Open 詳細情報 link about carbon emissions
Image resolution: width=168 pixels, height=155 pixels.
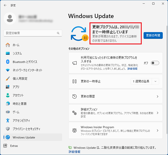[75, 152]
